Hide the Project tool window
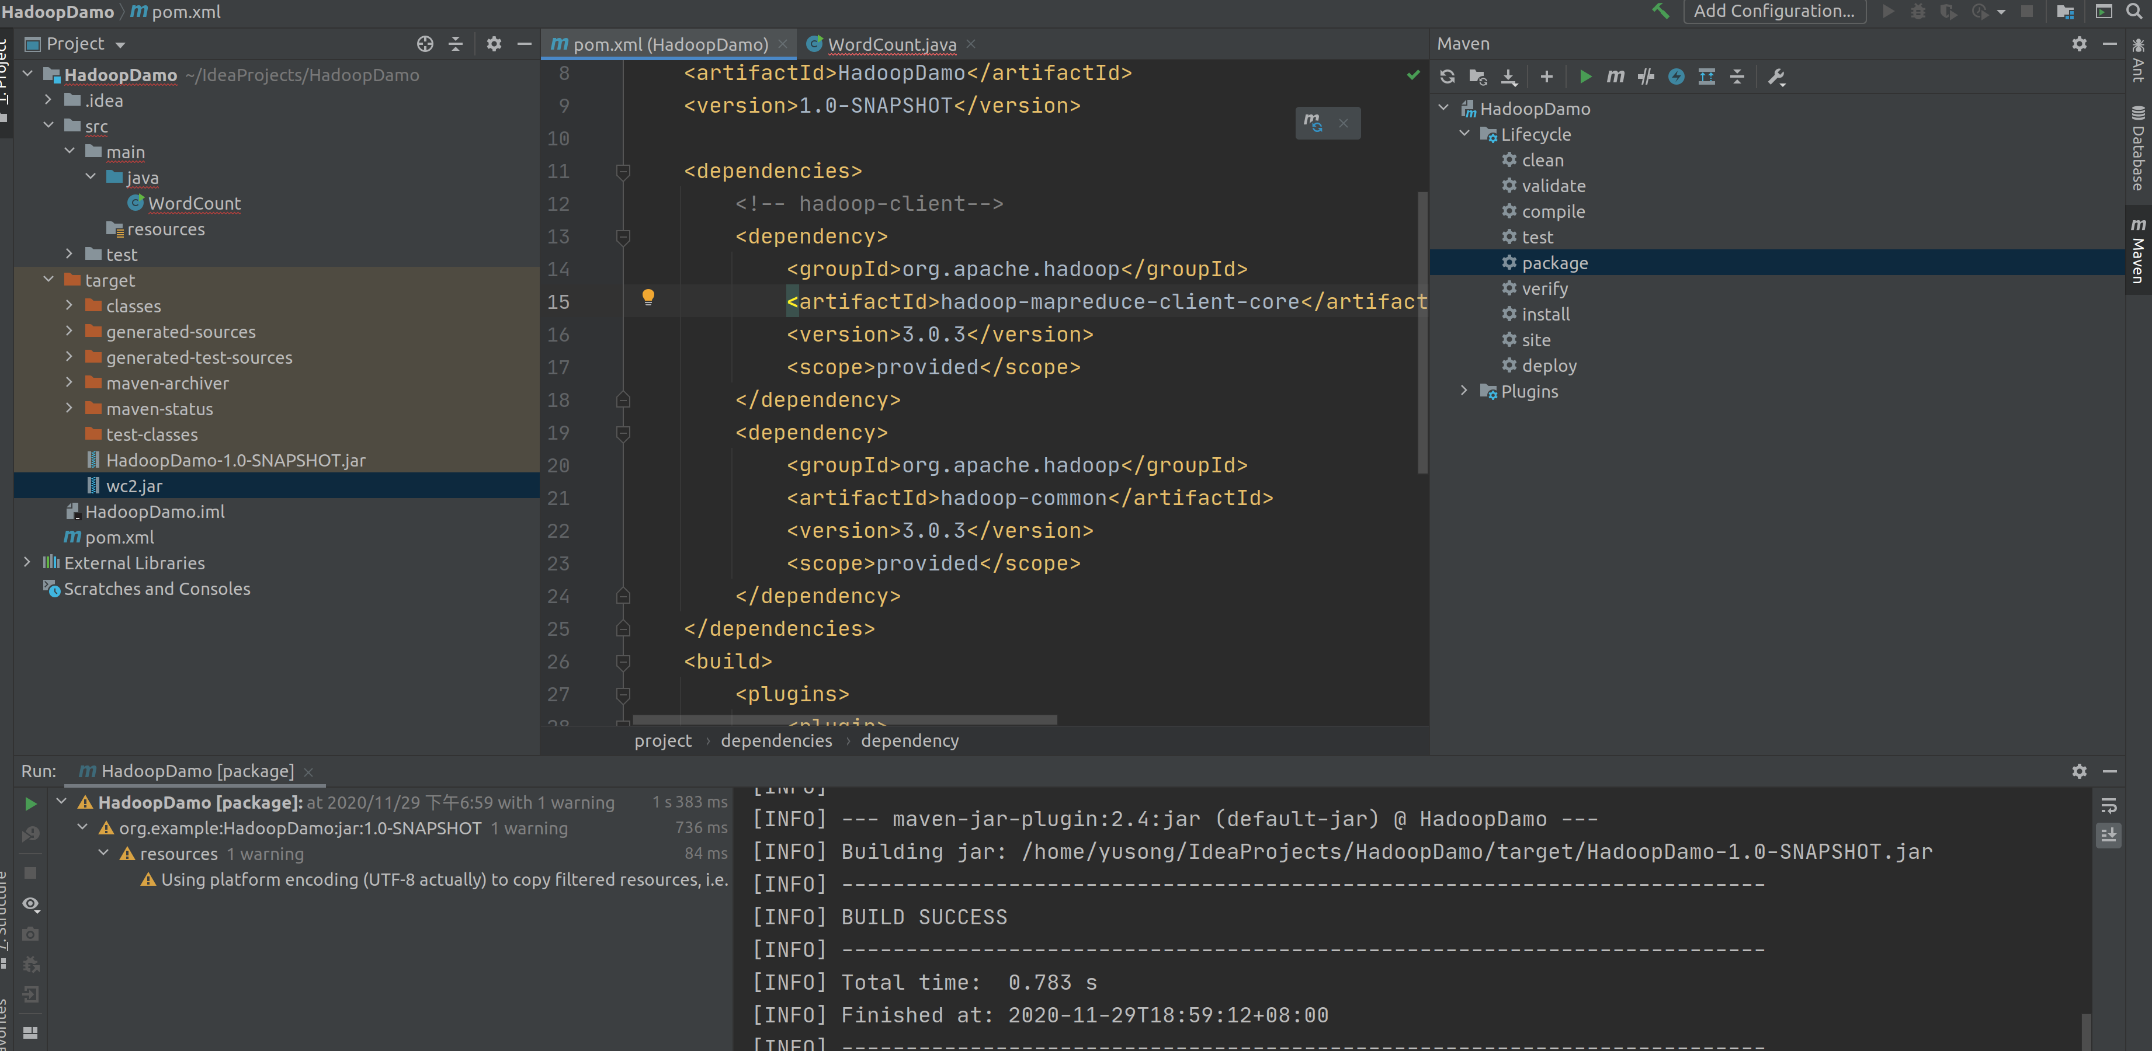 point(524,43)
